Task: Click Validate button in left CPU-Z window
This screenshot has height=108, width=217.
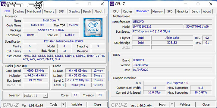Action: (77, 104)
